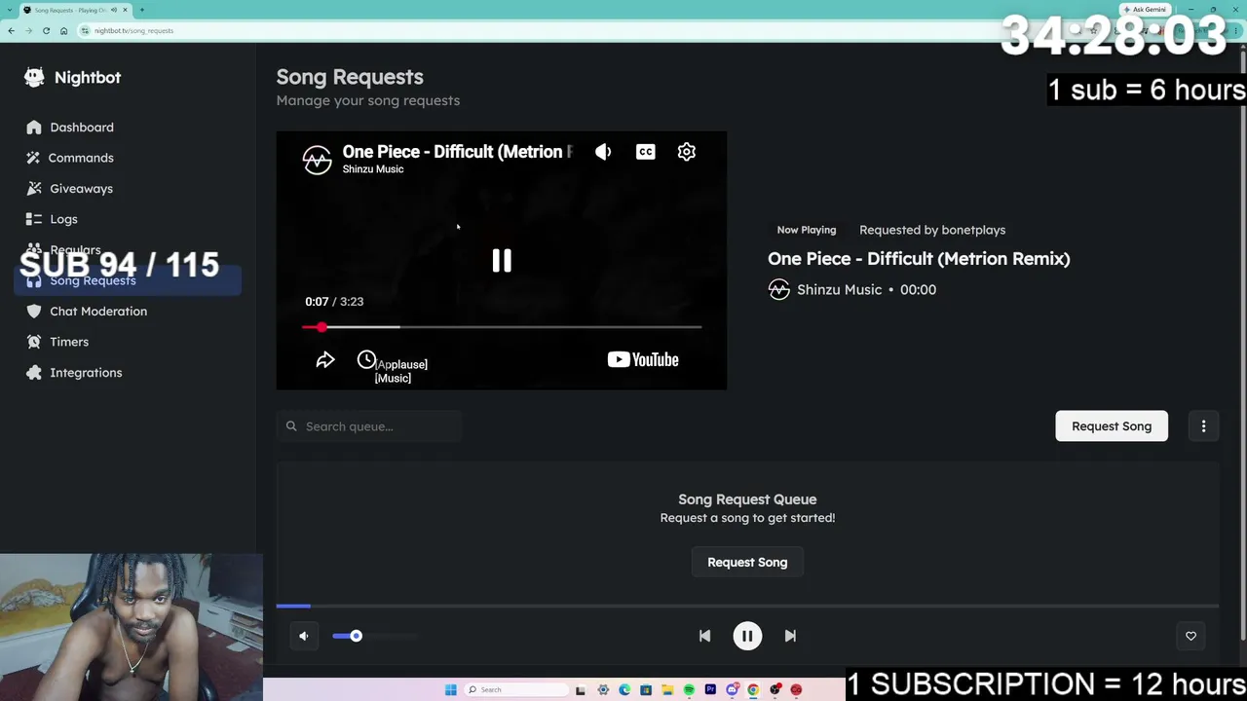
Task: Open Discord from the taskbar
Action: point(732,690)
